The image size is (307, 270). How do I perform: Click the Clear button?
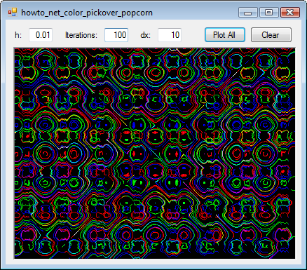[x=271, y=35]
